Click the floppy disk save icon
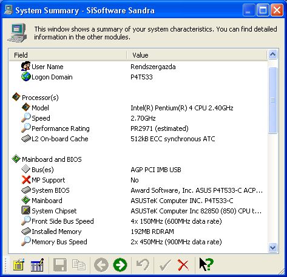The image size is (287, 277). 60,265
